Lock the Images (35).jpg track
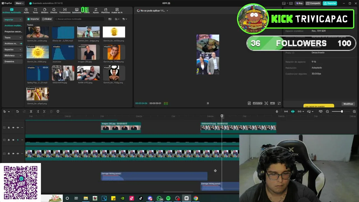Screen dimensions: 359x202 point(9,128)
